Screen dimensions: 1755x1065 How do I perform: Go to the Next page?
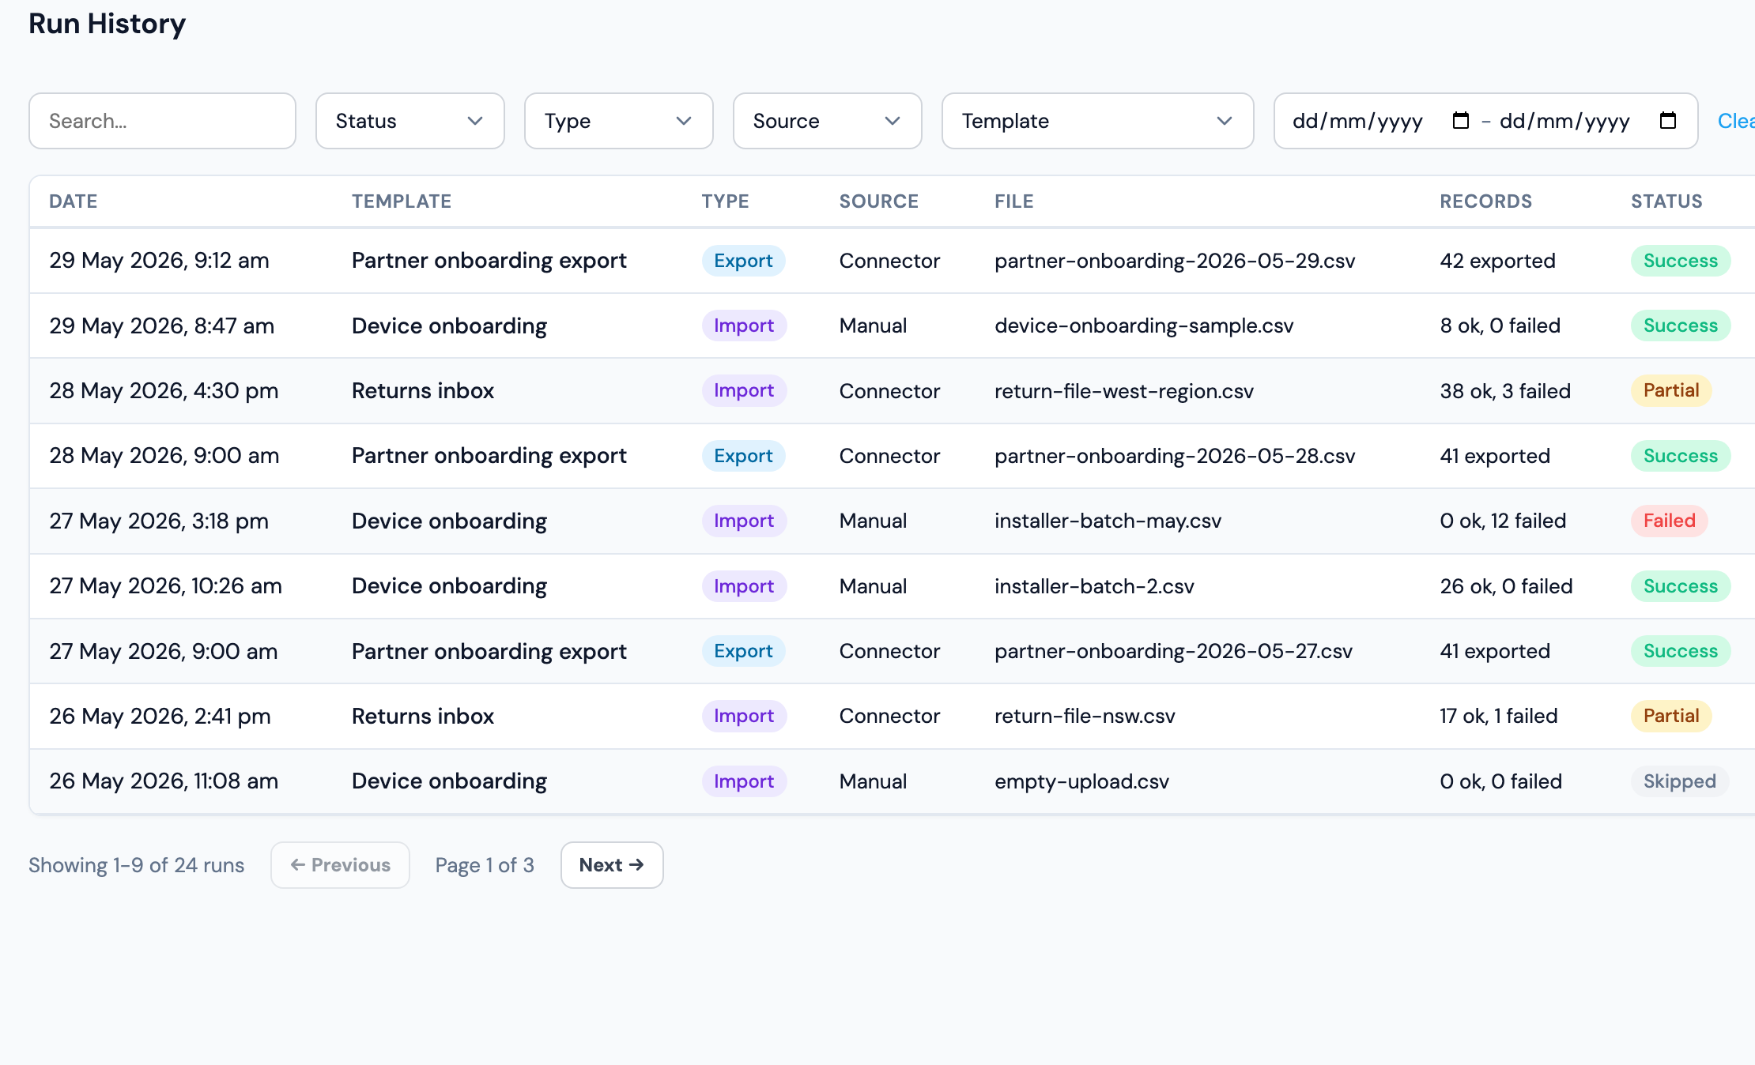(612, 865)
